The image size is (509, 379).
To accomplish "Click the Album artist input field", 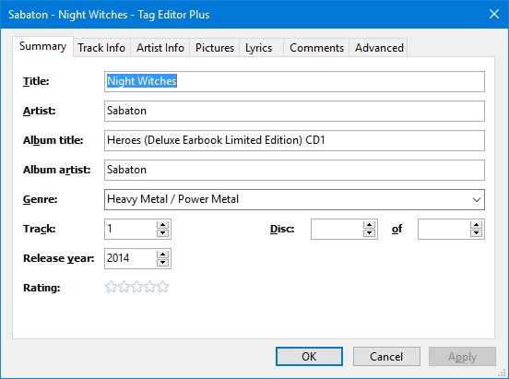I will coord(294,171).
